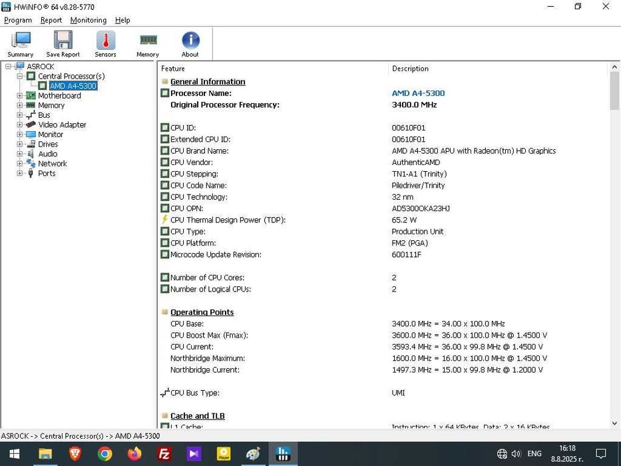Click the Feature column header

click(173, 69)
